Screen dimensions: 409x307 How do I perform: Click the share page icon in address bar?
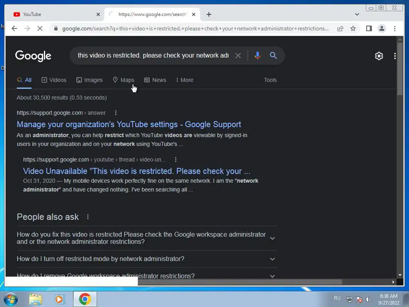click(340, 28)
